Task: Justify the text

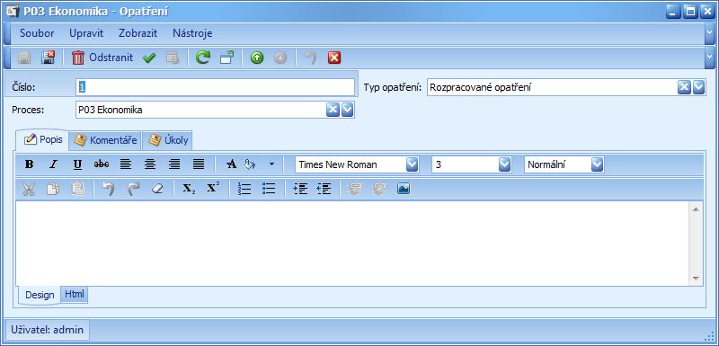Action: (x=199, y=164)
